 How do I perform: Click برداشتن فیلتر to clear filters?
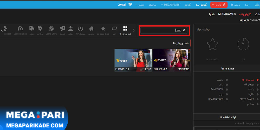pos(203,30)
